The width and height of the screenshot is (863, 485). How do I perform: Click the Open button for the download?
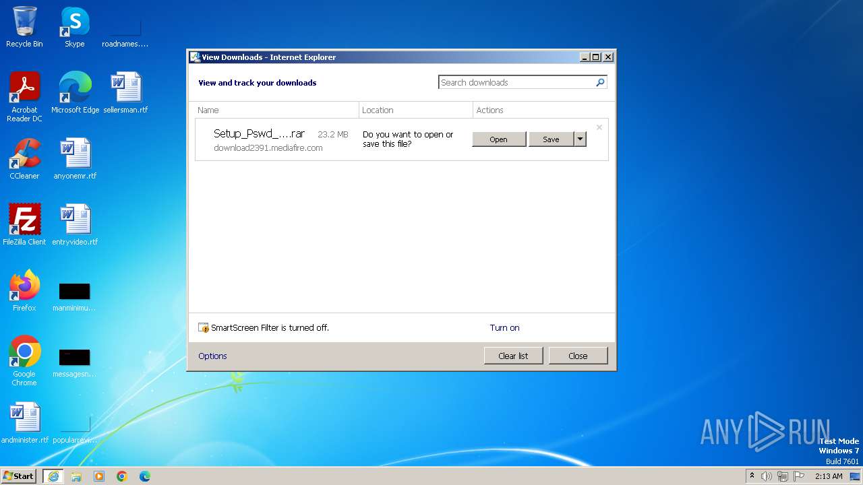pyautogui.click(x=499, y=139)
